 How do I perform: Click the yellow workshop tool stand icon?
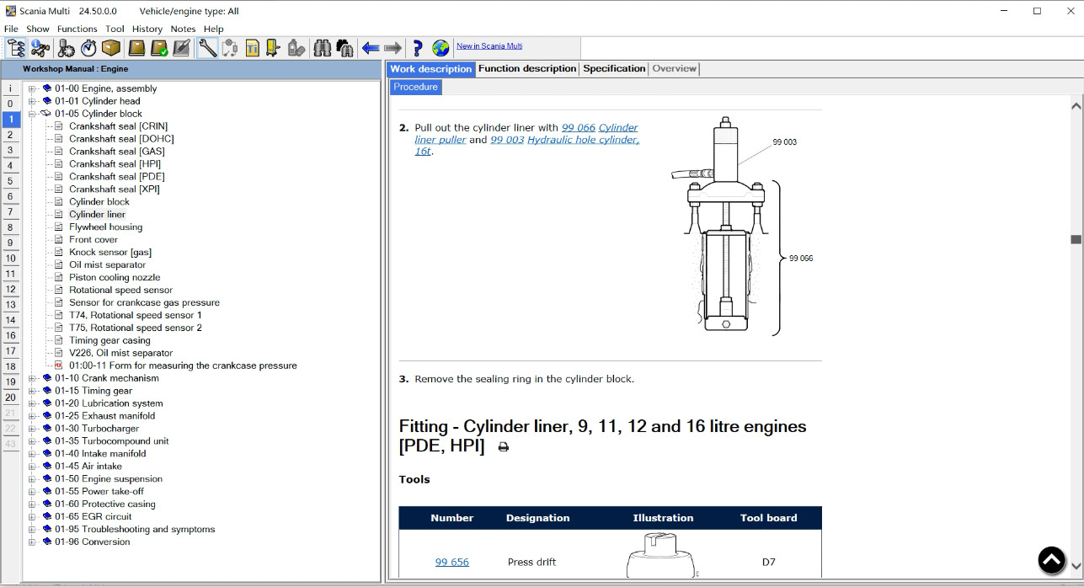click(274, 48)
